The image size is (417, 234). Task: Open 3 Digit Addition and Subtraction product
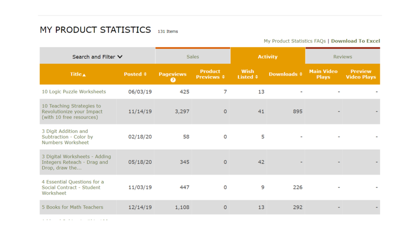(x=67, y=137)
